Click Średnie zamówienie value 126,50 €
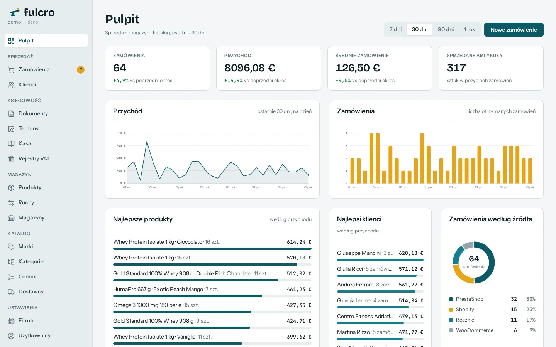The image size is (556, 347). (358, 68)
